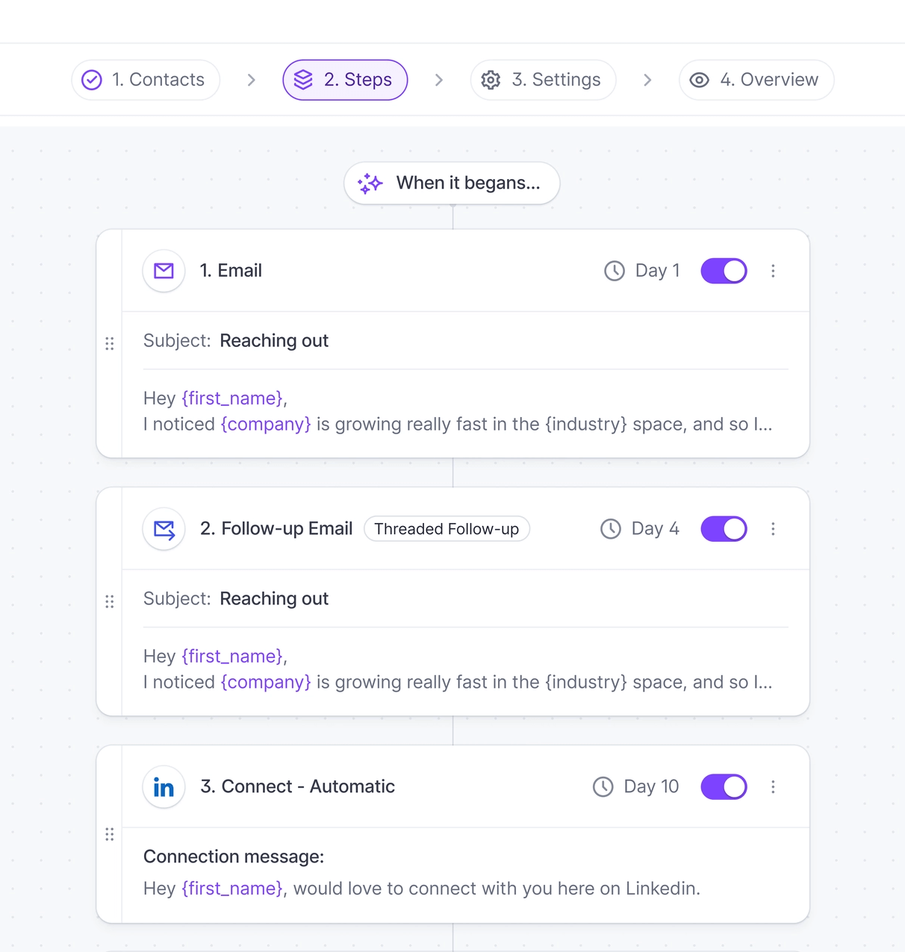Click the Reaching out subject in step 1
This screenshot has height=952, width=905.
[274, 341]
